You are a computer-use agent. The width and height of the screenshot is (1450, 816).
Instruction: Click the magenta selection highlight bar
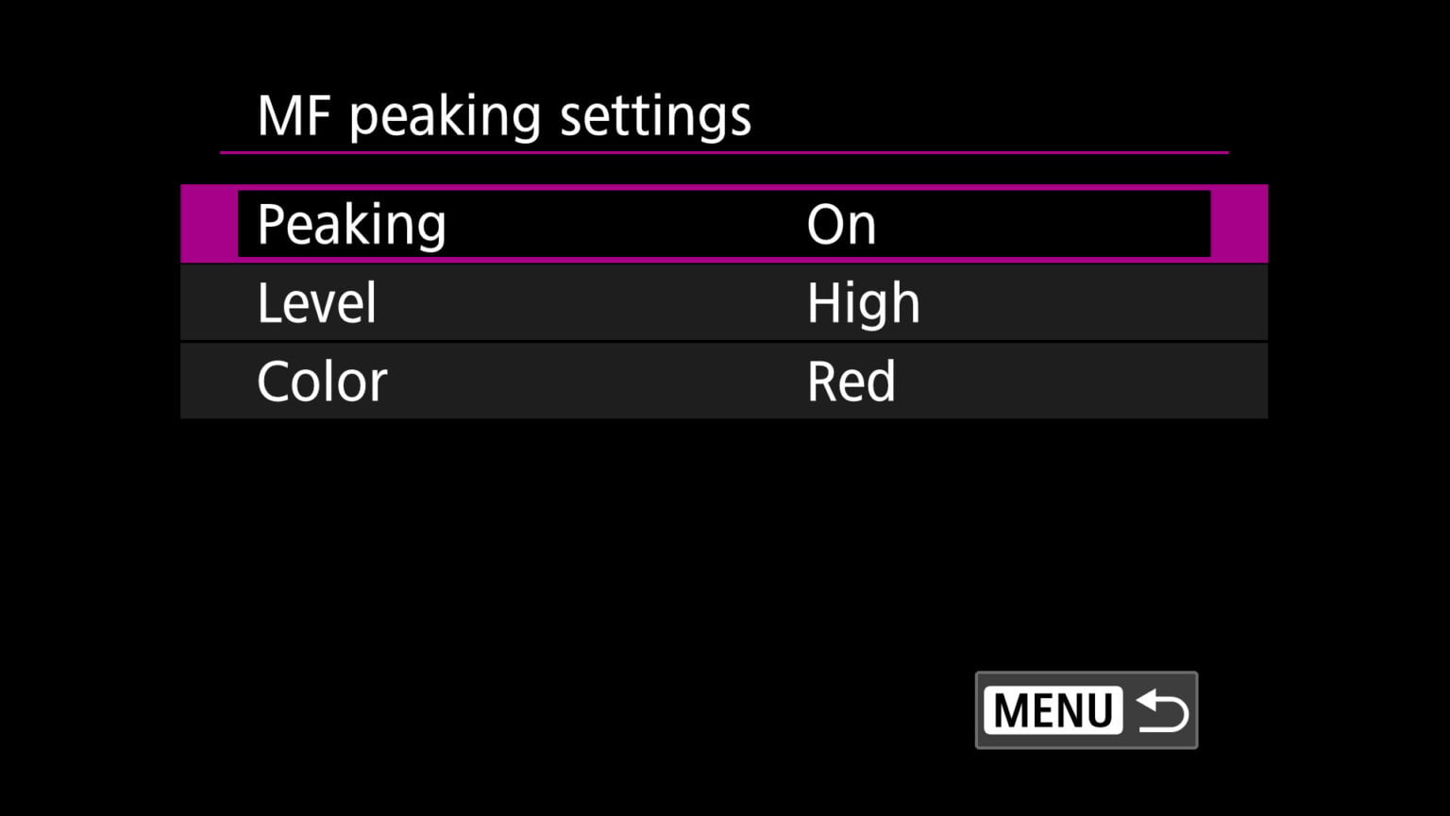pyautogui.click(x=208, y=224)
